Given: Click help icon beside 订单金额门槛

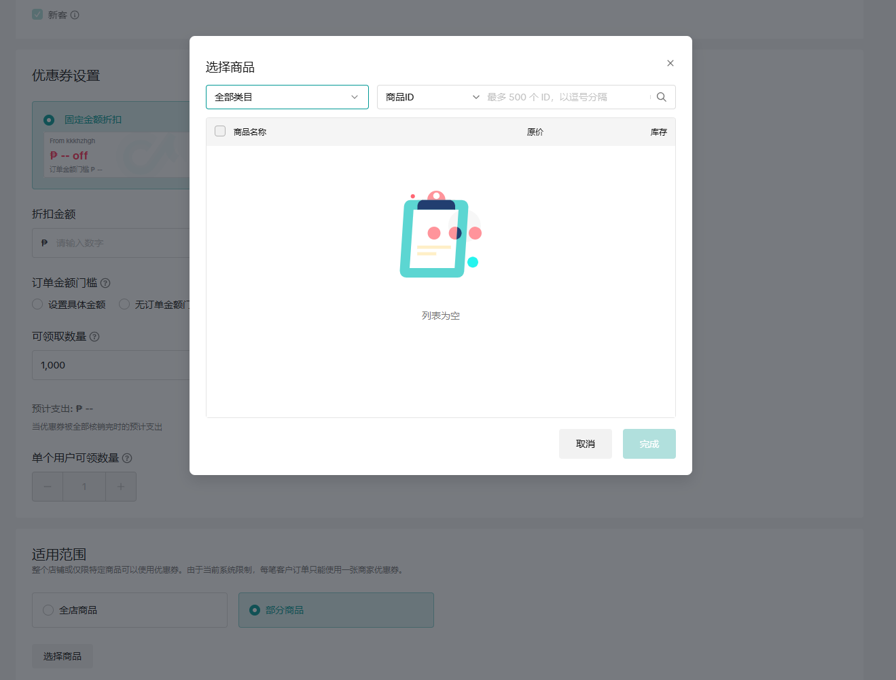Looking at the screenshot, I should (x=105, y=283).
